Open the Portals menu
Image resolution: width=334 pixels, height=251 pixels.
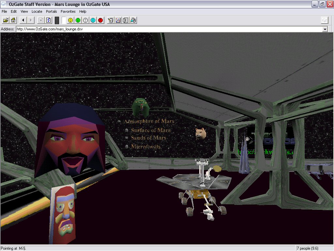coord(52,11)
